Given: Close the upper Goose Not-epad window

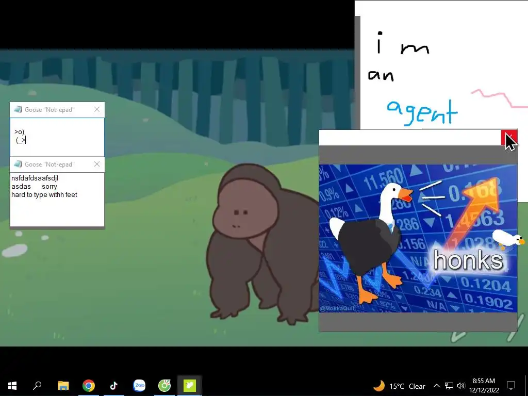Looking at the screenshot, I should point(97,109).
